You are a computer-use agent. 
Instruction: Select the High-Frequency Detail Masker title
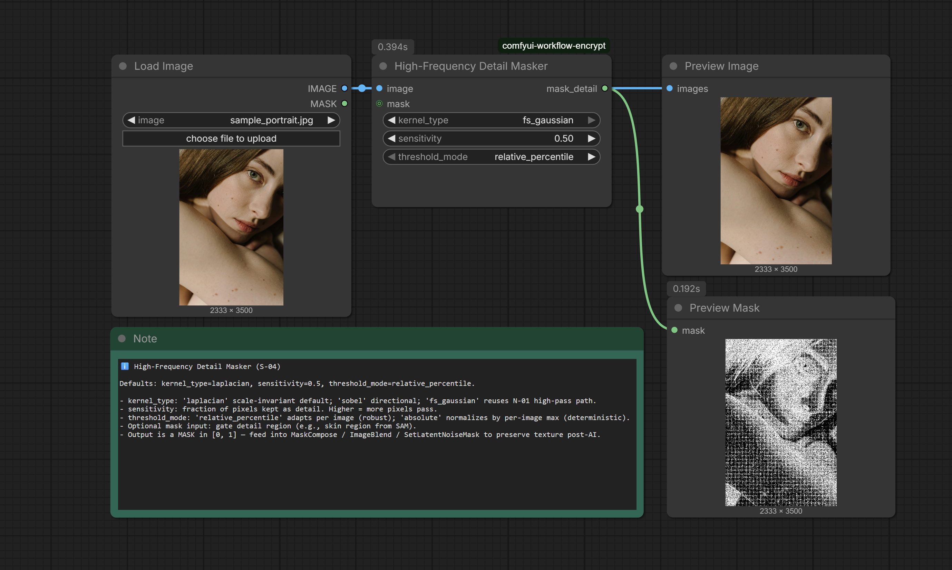pyautogui.click(x=471, y=66)
